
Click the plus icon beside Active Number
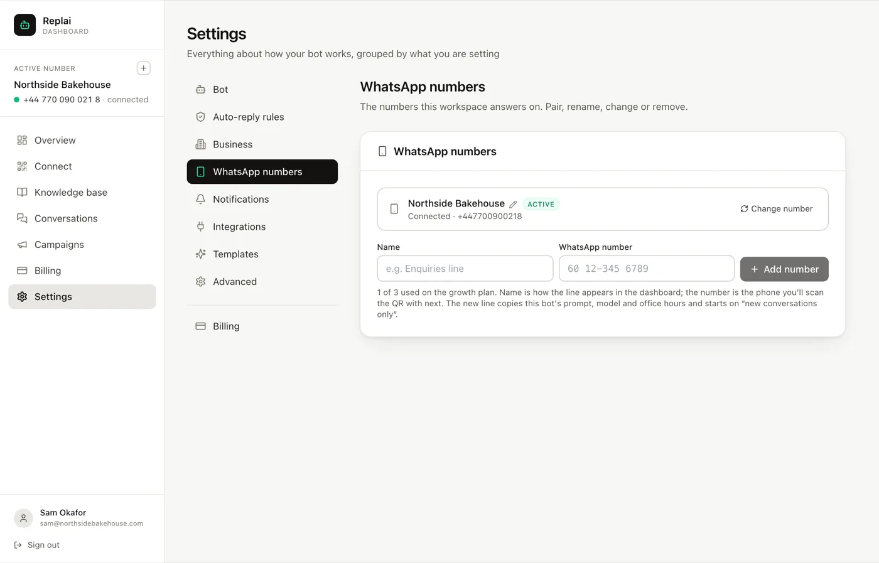click(x=144, y=68)
